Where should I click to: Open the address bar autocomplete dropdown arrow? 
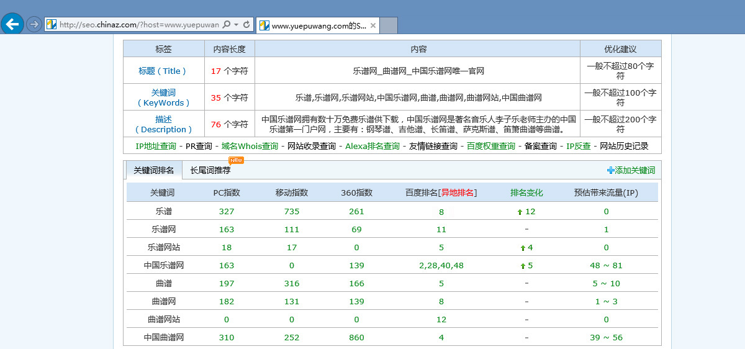236,25
